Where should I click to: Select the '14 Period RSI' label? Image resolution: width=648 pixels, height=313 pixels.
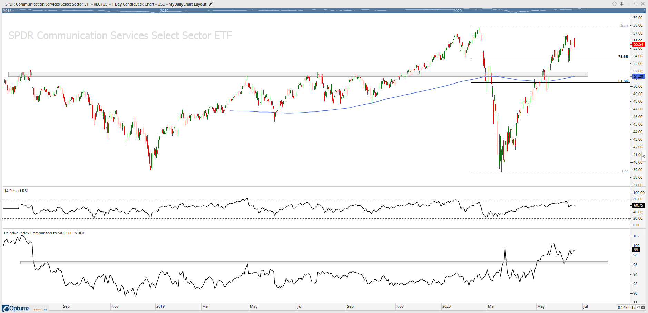click(16, 191)
